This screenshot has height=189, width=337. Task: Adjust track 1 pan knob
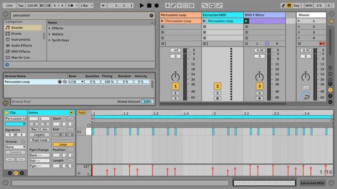click(x=175, y=76)
